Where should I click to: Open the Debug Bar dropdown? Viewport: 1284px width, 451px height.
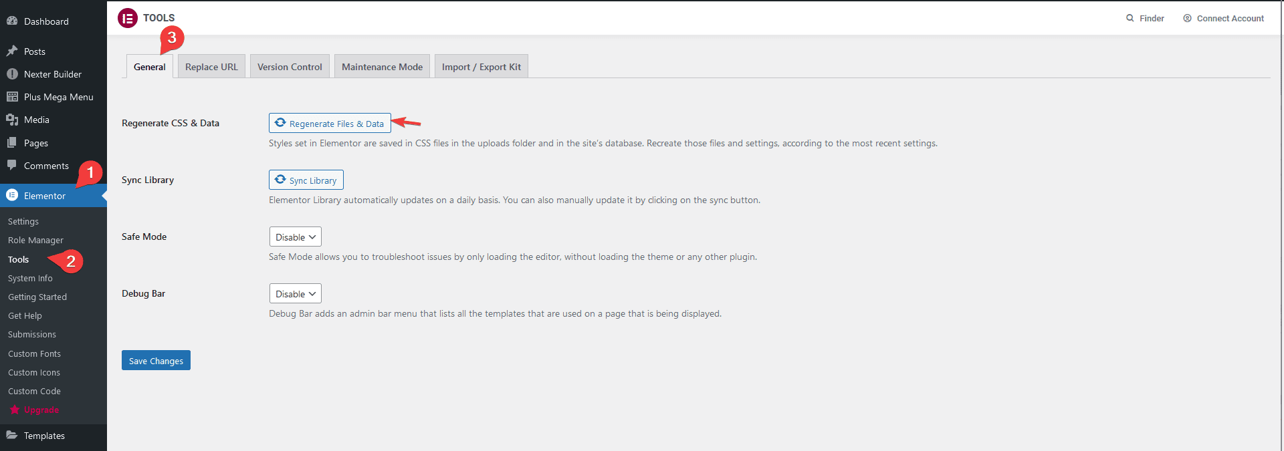coord(296,294)
